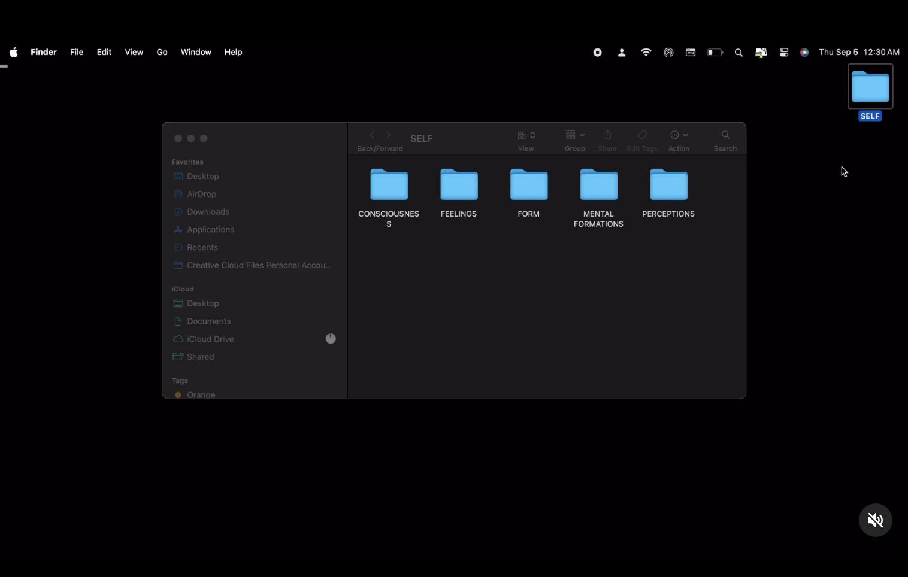Click the date and time in menu bar
The width and height of the screenshot is (908, 577).
[859, 52]
